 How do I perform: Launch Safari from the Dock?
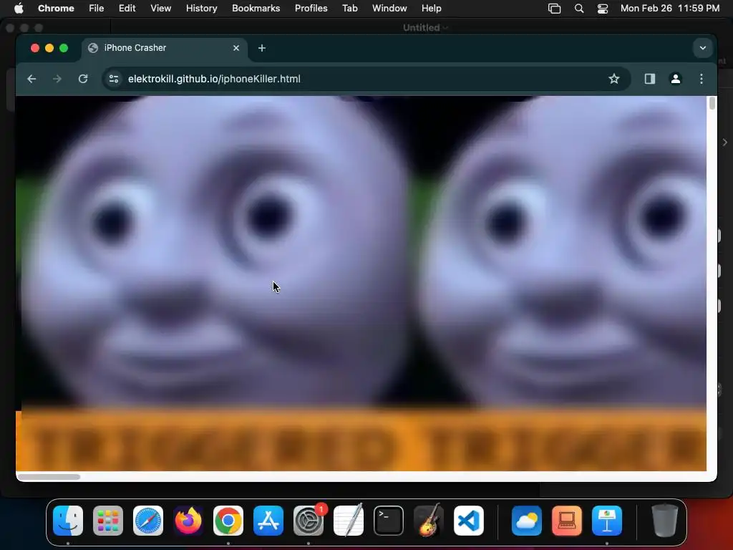(148, 521)
